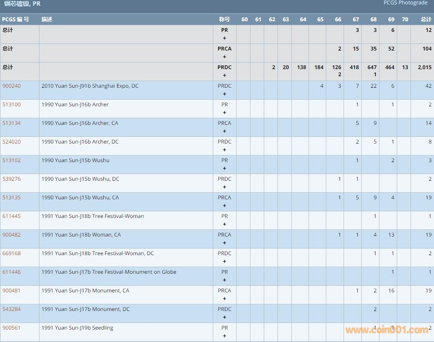Click the 总计 column header at right
434x342 pixels.
pyautogui.click(x=426, y=19)
